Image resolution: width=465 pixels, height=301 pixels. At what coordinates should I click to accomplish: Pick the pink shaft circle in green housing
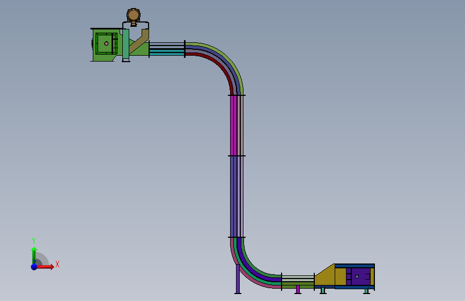click(x=106, y=43)
